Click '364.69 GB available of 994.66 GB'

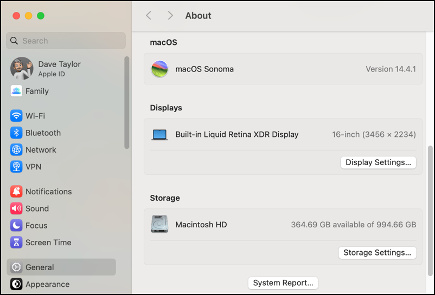354,225
